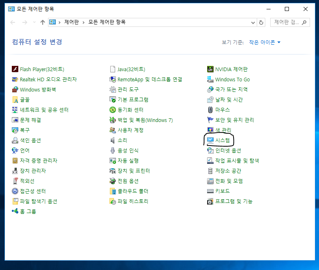Open the 자동 실행 link
Screen dimensions: 319x270
click(128, 161)
